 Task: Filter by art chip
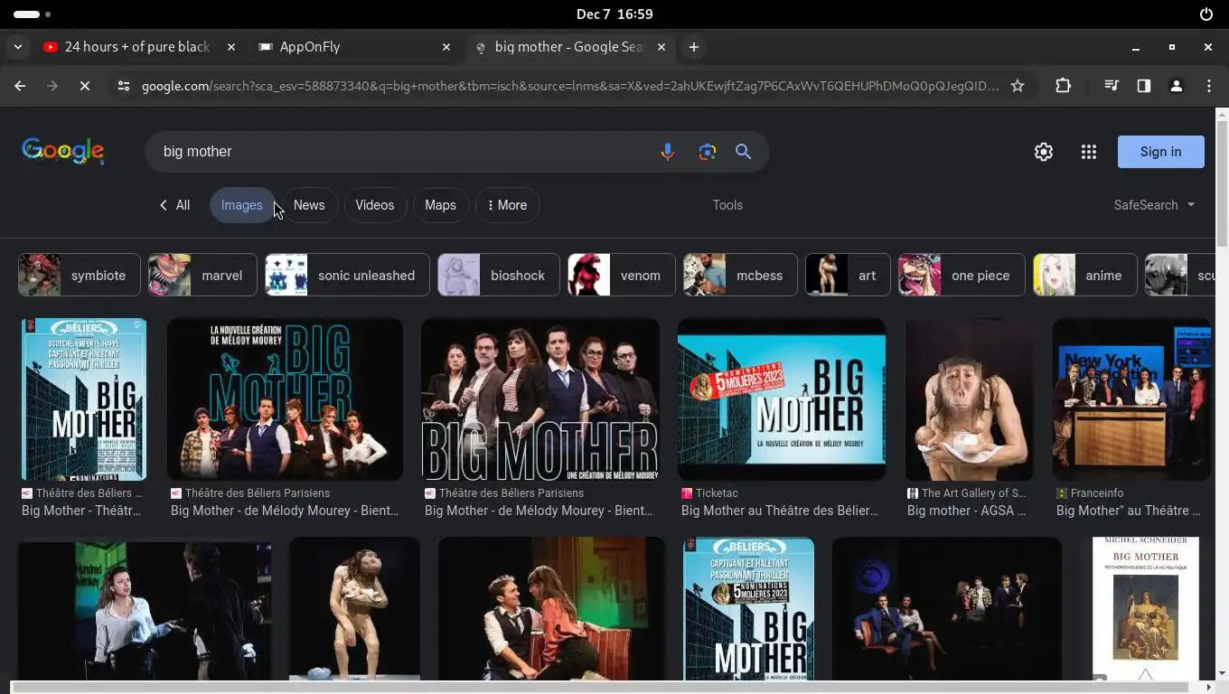848,276
